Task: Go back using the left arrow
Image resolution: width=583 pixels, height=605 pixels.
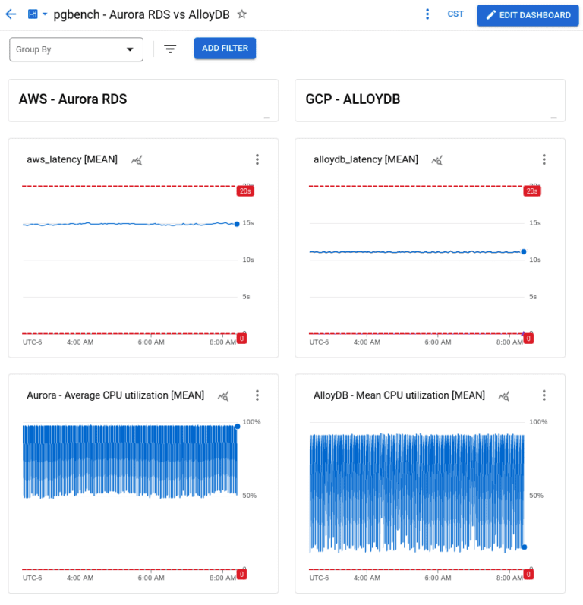Action: (x=11, y=14)
